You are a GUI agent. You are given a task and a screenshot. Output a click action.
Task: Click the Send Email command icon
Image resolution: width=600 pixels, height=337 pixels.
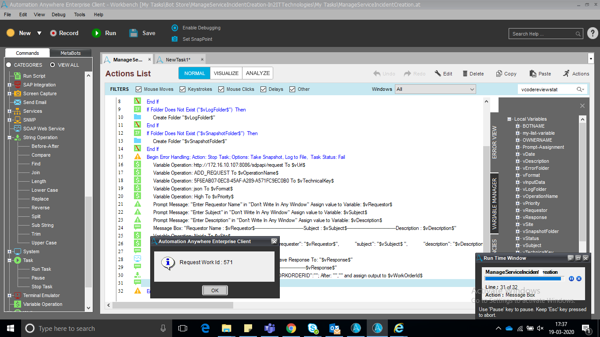(x=18, y=102)
